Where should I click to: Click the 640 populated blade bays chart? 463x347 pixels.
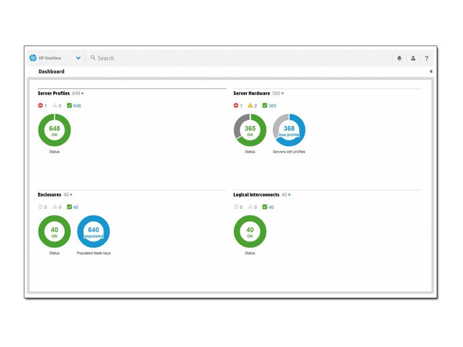tap(94, 232)
